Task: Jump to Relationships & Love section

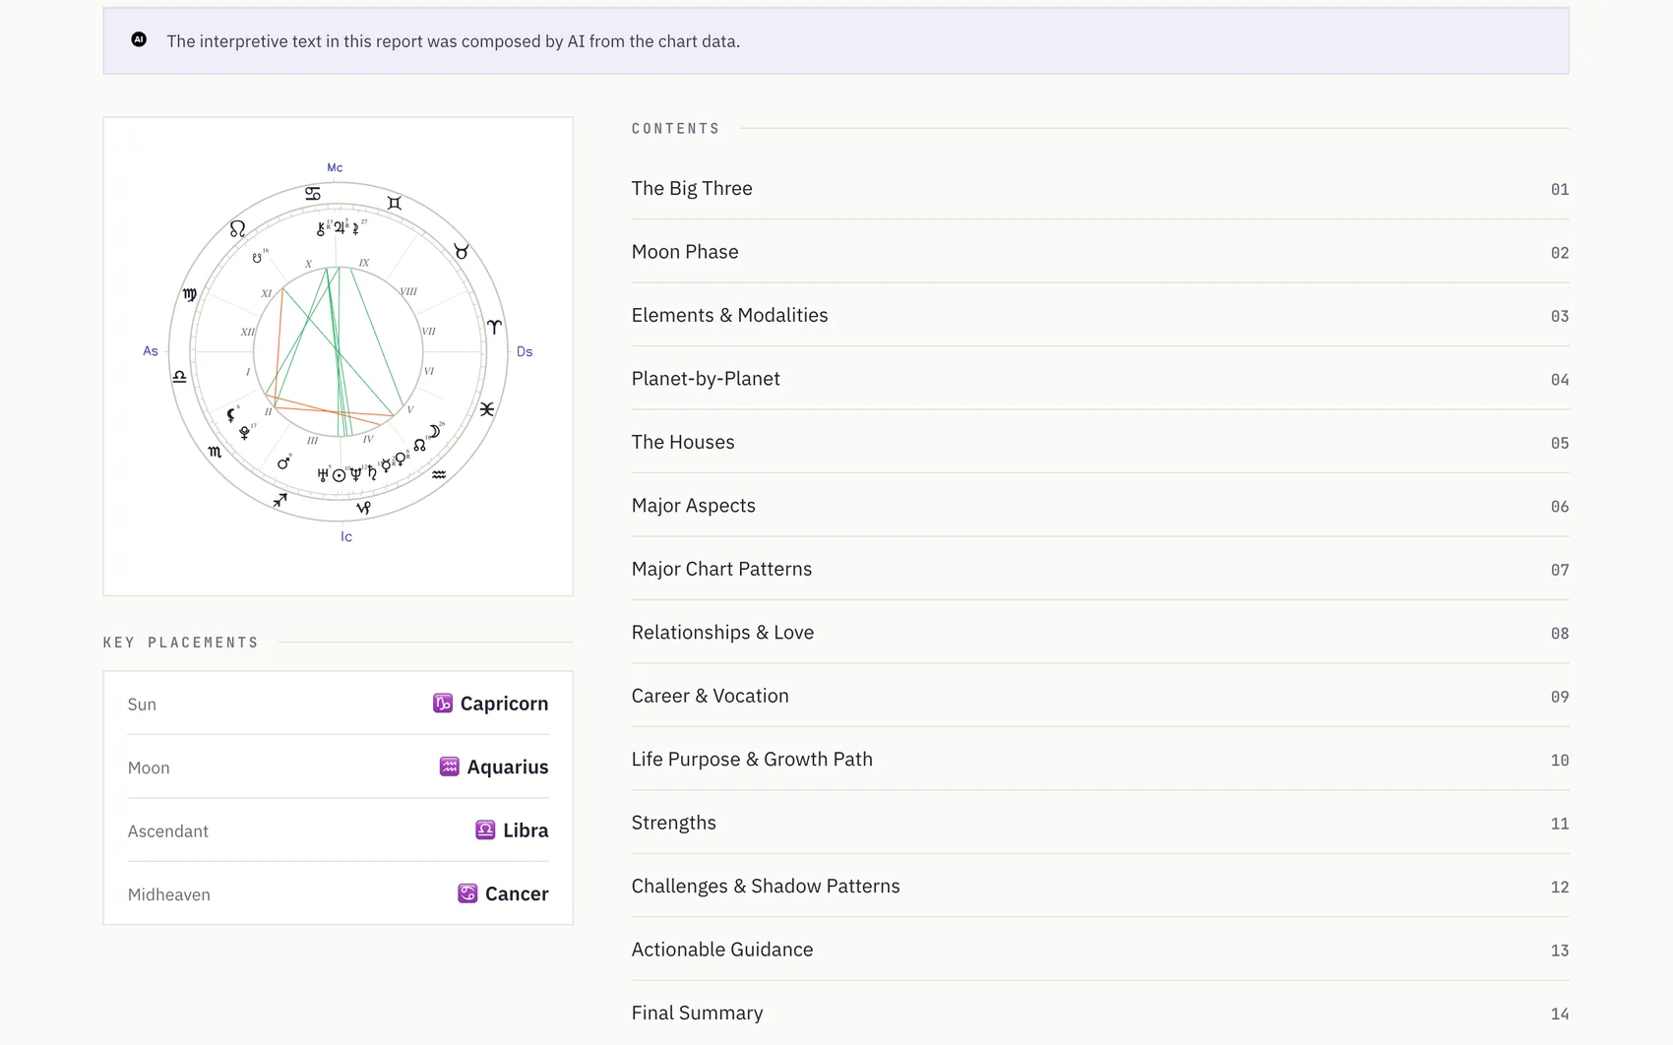Action: [1100, 632]
